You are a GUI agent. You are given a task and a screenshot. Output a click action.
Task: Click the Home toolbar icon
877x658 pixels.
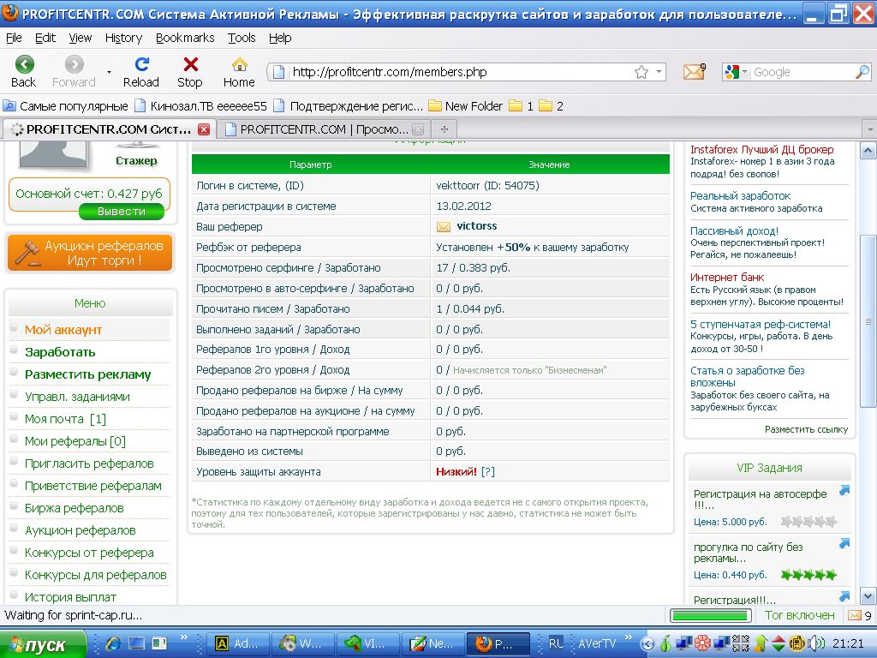pos(239,65)
